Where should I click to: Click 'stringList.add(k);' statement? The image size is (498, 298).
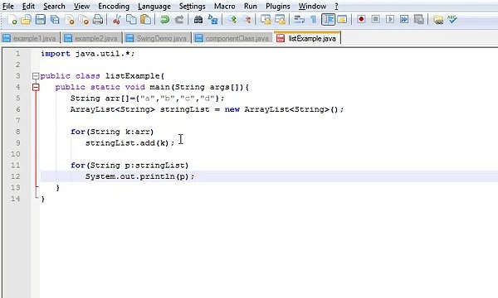[130, 143]
